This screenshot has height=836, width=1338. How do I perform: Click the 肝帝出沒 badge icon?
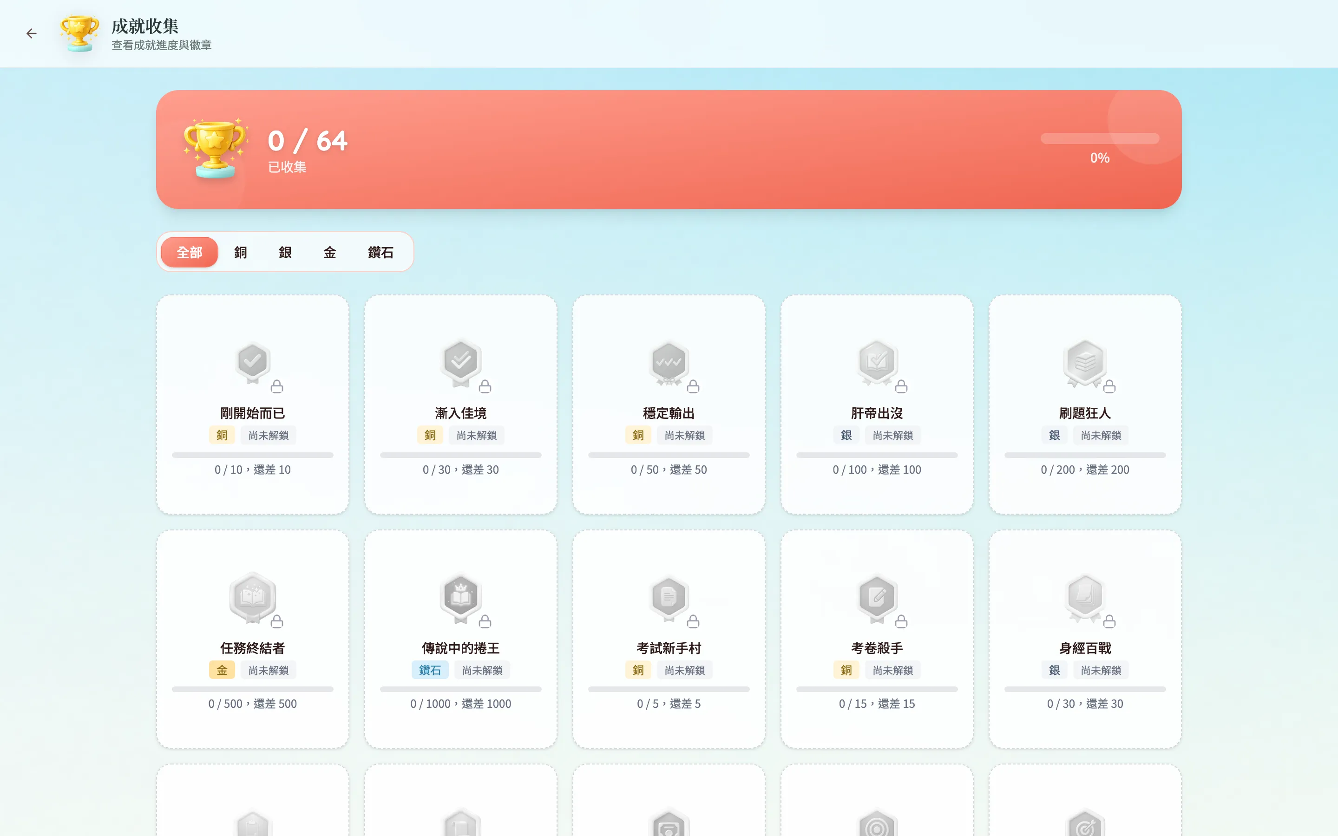tap(877, 362)
